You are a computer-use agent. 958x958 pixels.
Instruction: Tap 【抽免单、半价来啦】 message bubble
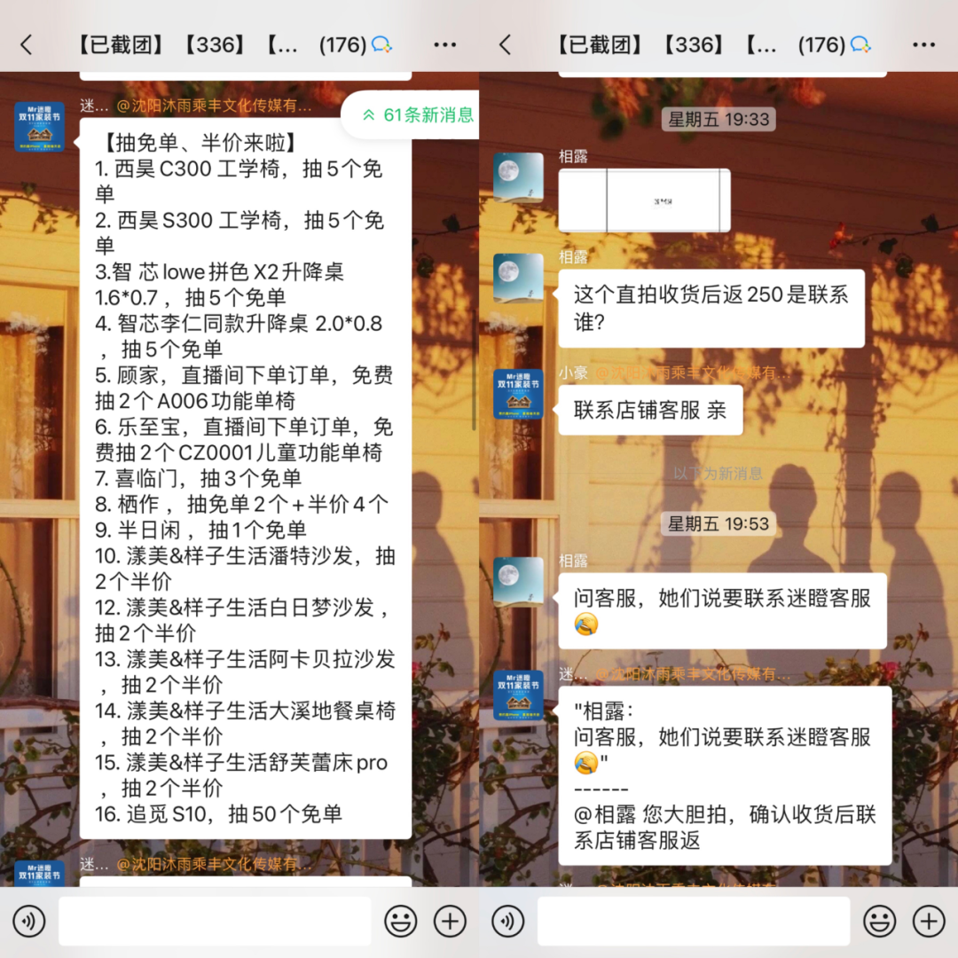tap(245, 478)
